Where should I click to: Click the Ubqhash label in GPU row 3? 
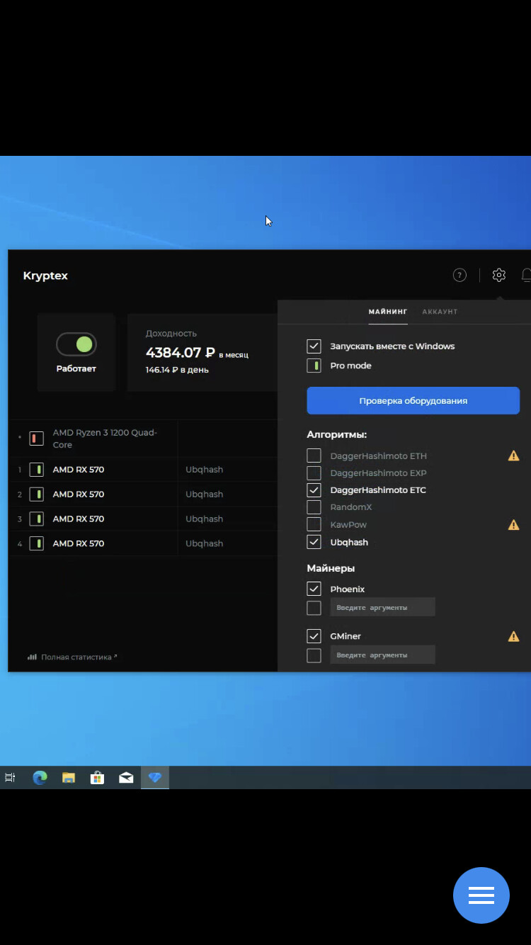[205, 519]
